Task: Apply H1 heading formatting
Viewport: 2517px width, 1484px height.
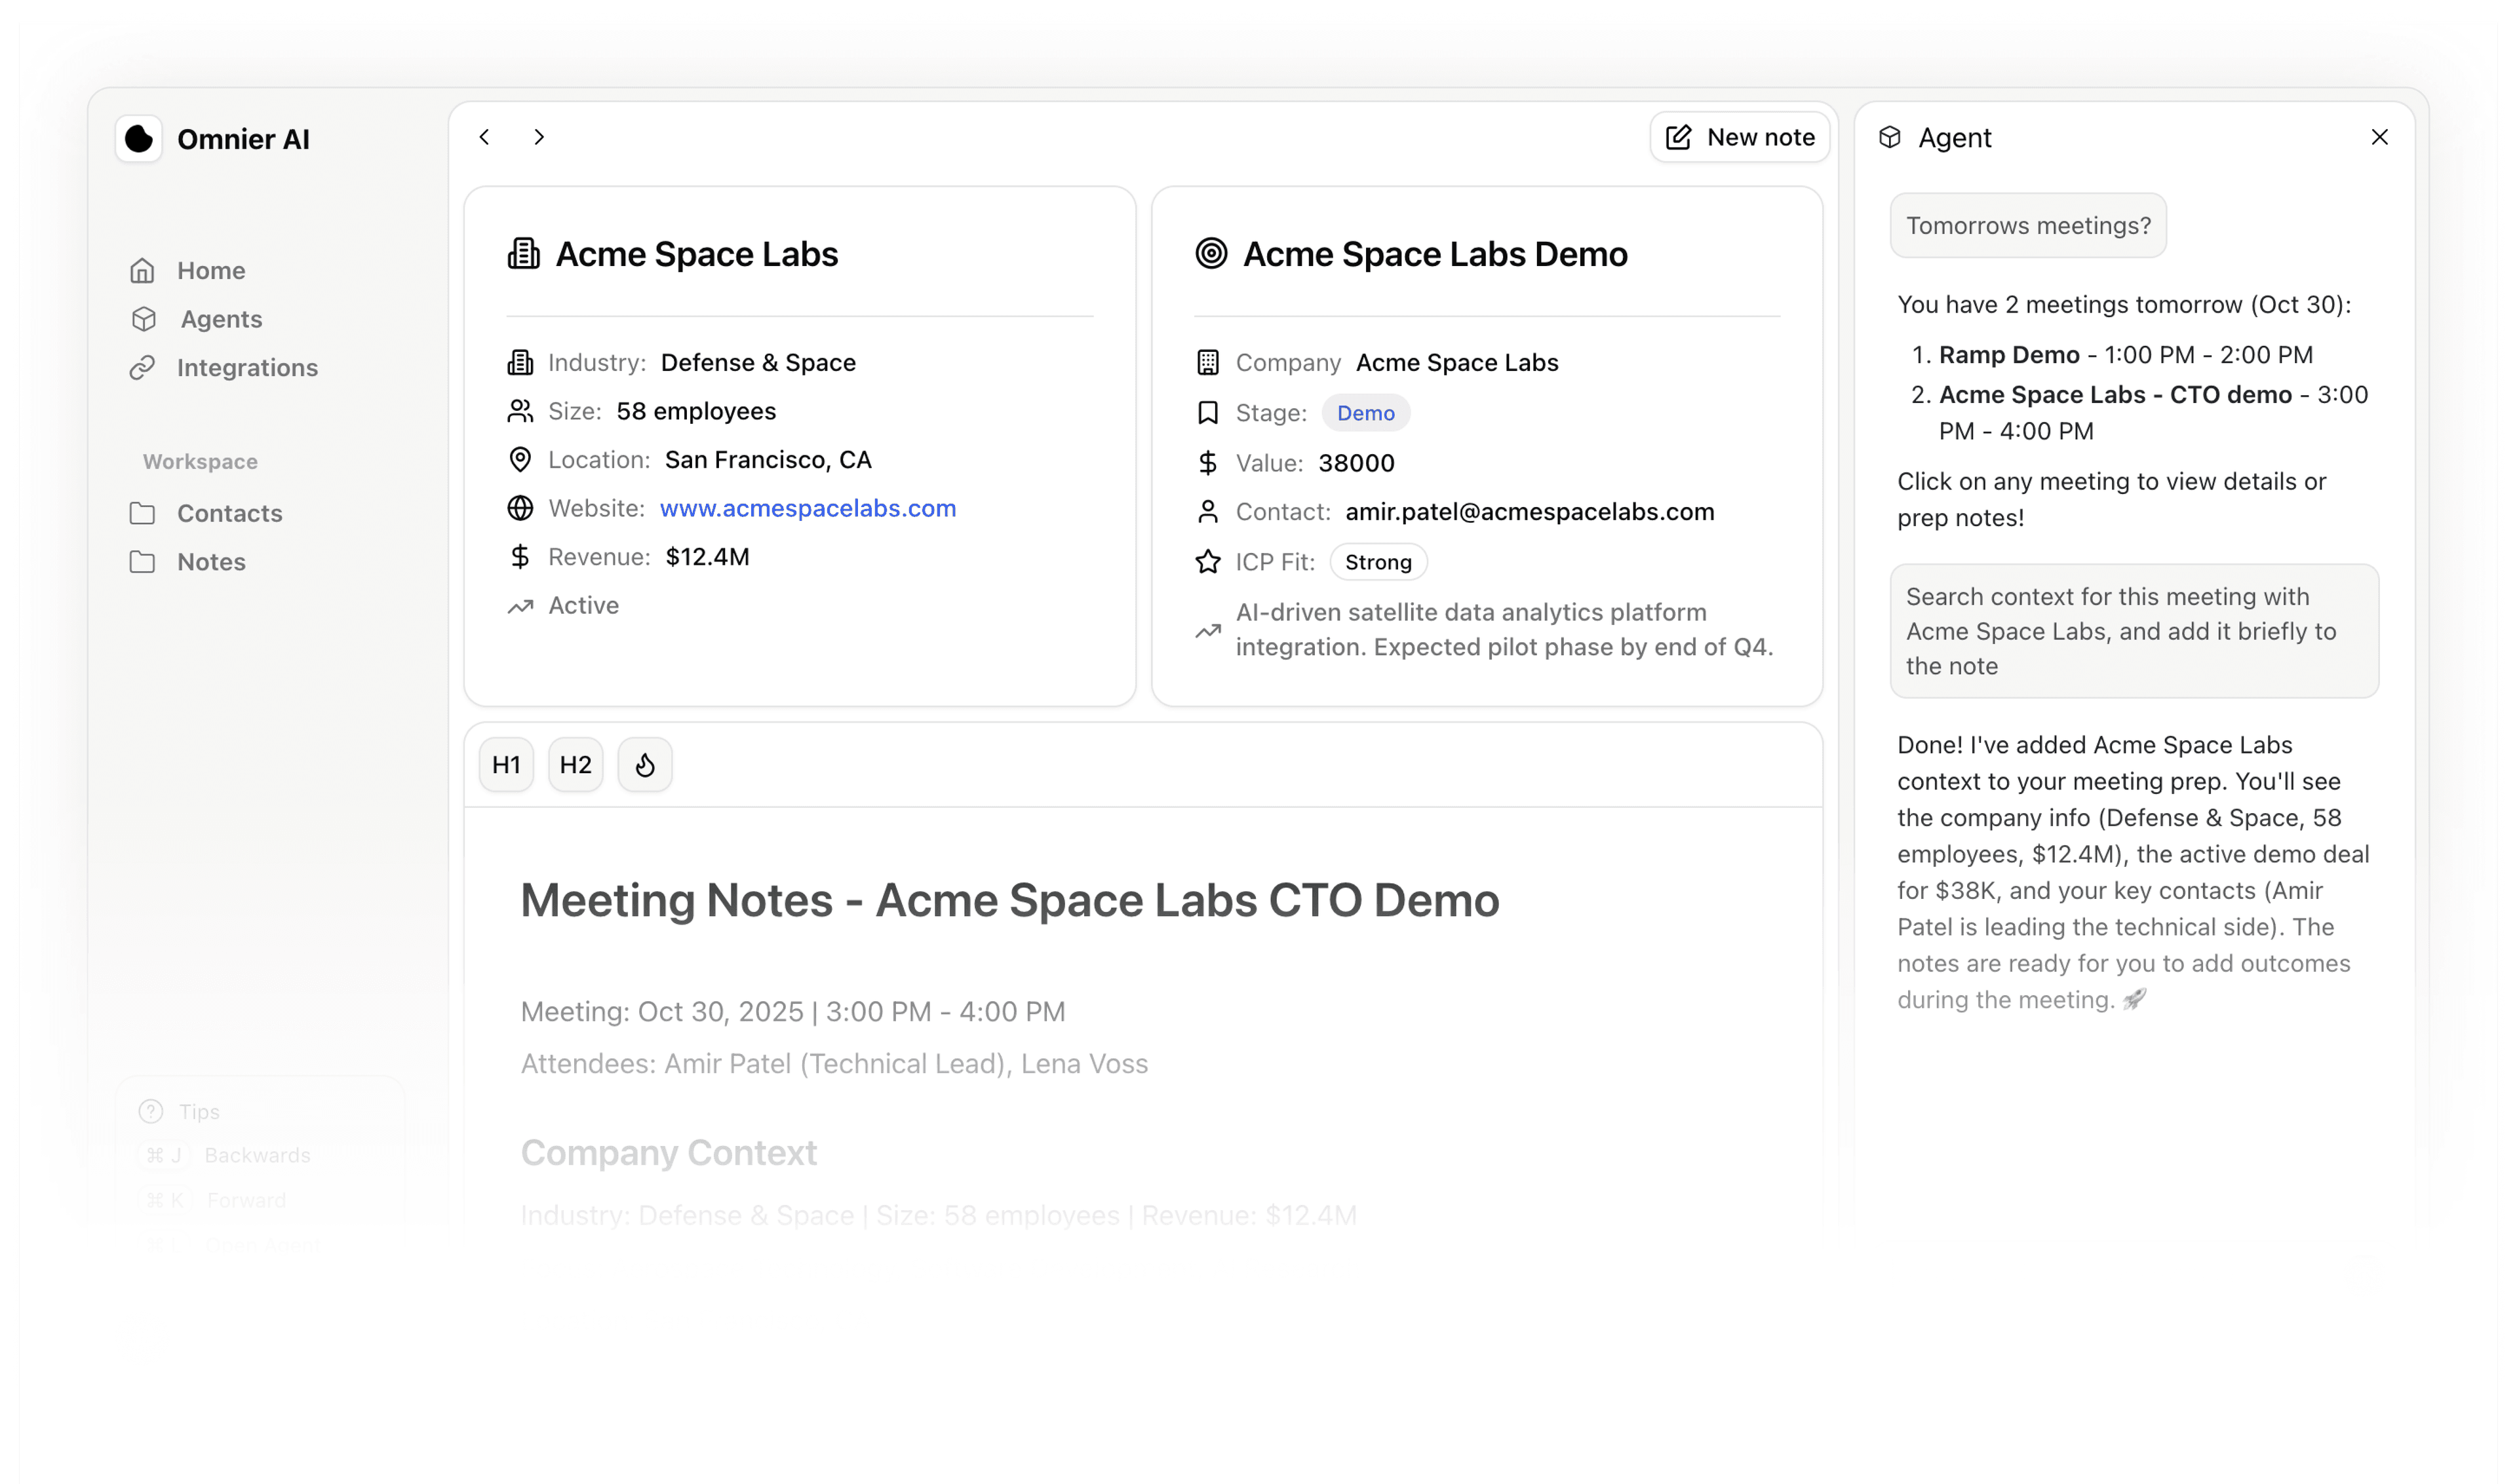Action: 506,765
